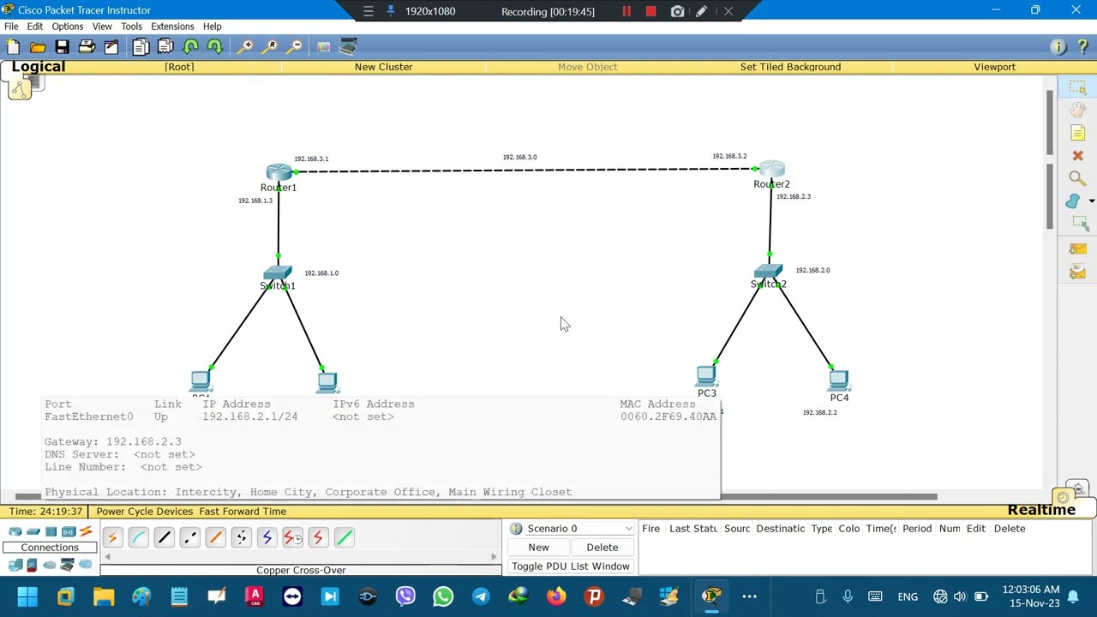1097x617 pixels.
Task: Reset zoom with R magnifier
Action: [x=270, y=46]
